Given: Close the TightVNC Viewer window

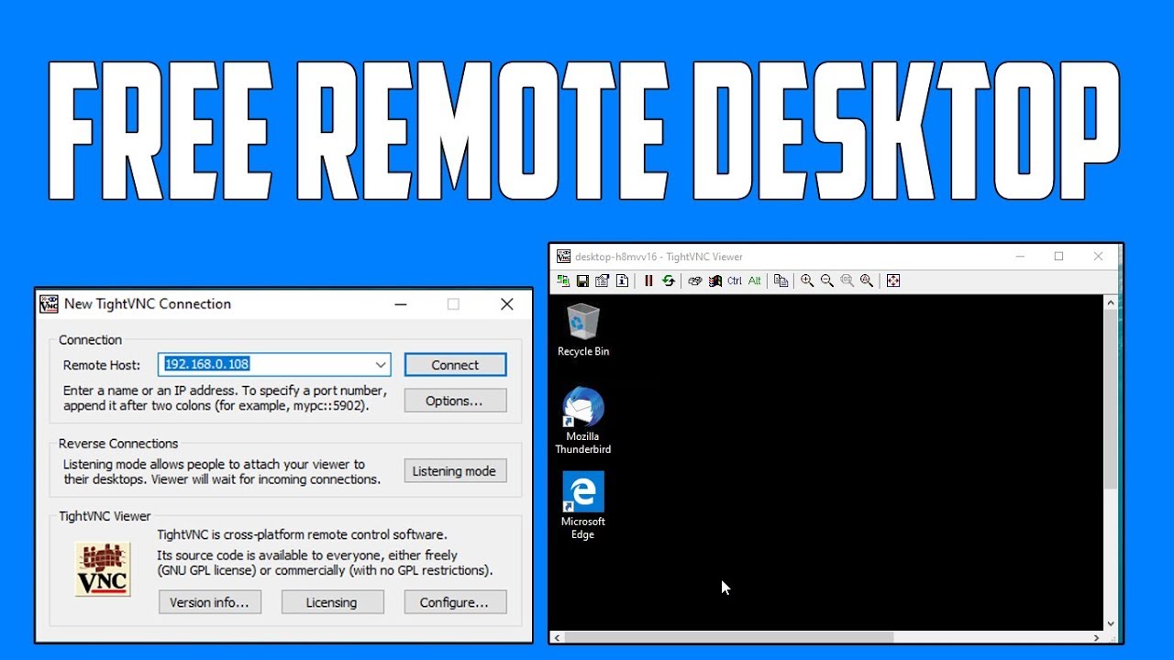Looking at the screenshot, I should click(1099, 257).
